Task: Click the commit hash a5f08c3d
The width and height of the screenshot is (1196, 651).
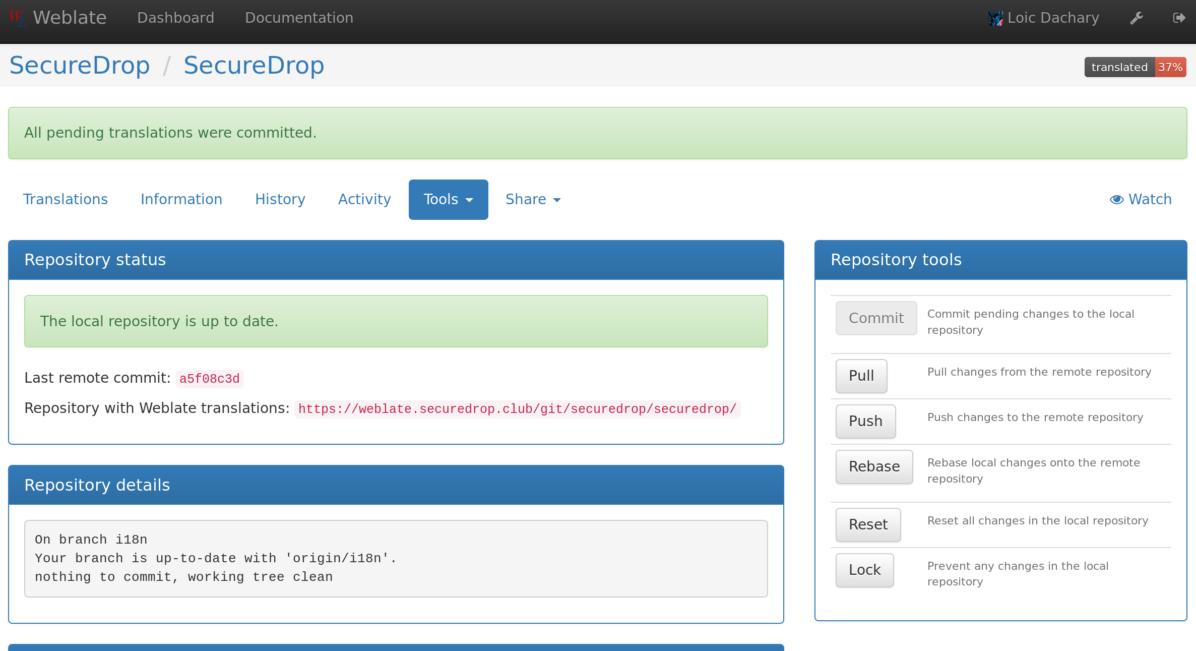Action: pyautogui.click(x=209, y=379)
